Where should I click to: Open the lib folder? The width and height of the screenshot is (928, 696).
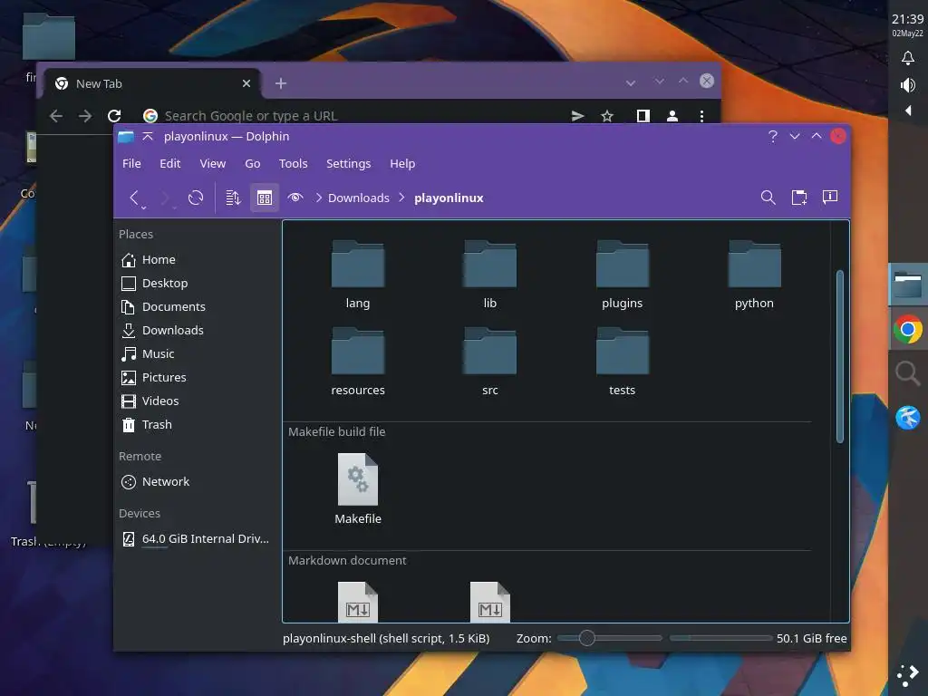[490, 275]
